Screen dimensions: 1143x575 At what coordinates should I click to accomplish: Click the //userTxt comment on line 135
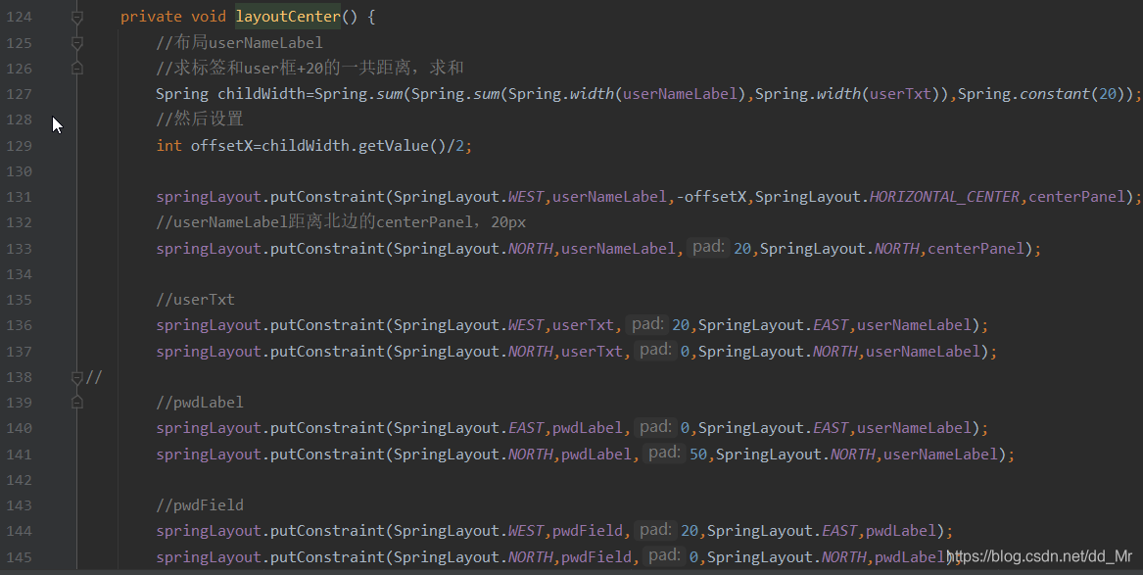click(195, 300)
